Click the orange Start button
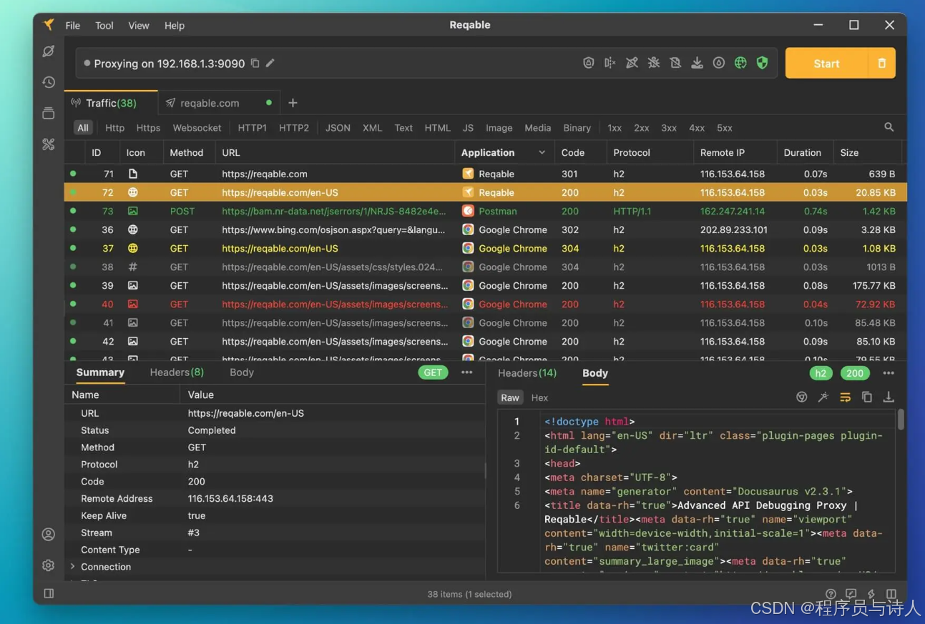 [826, 64]
